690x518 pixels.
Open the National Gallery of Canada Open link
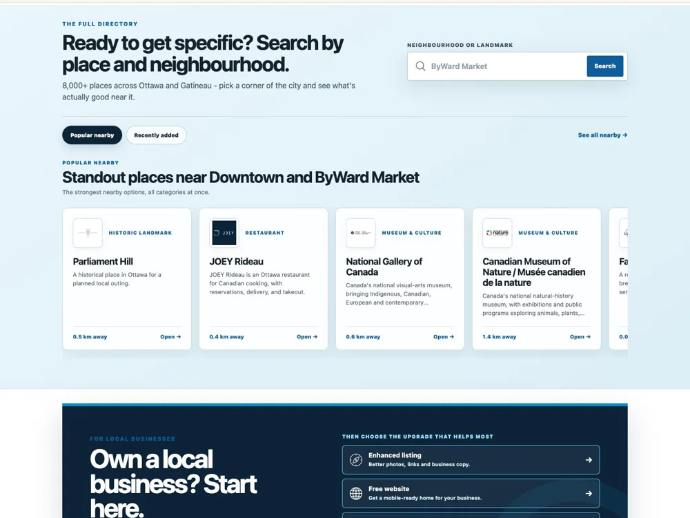(444, 336)
